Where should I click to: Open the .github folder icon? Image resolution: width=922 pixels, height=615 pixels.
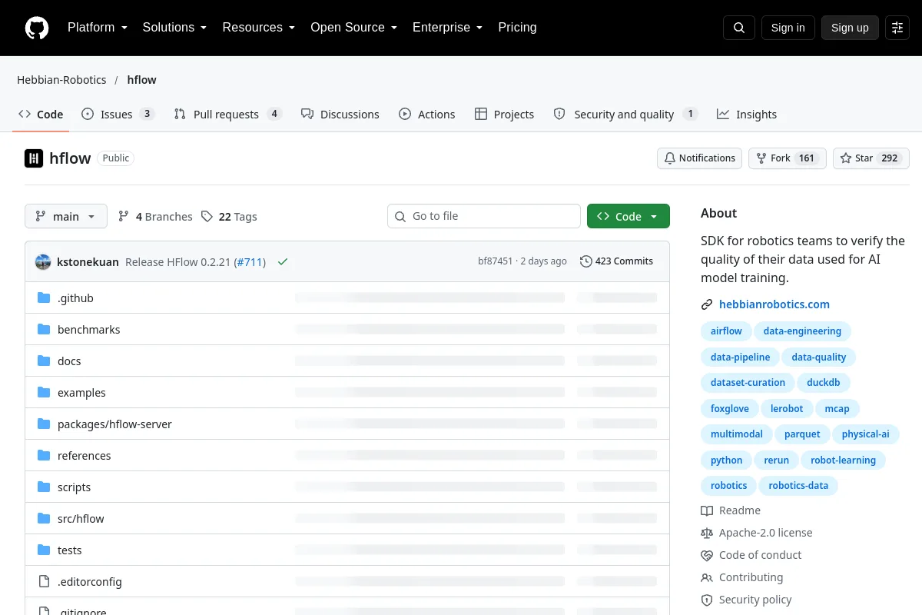point(44,298)
